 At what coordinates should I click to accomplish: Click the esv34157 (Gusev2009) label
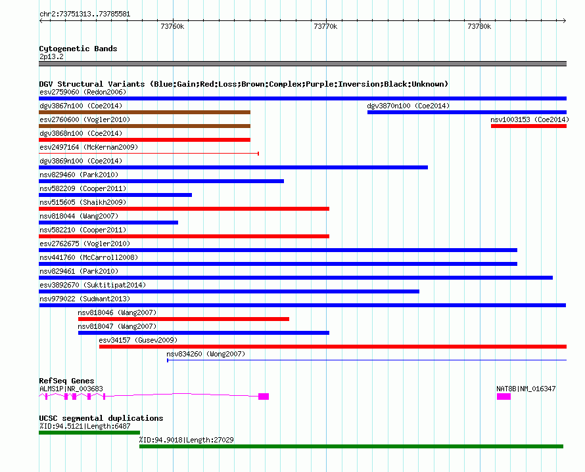(138, 340)
